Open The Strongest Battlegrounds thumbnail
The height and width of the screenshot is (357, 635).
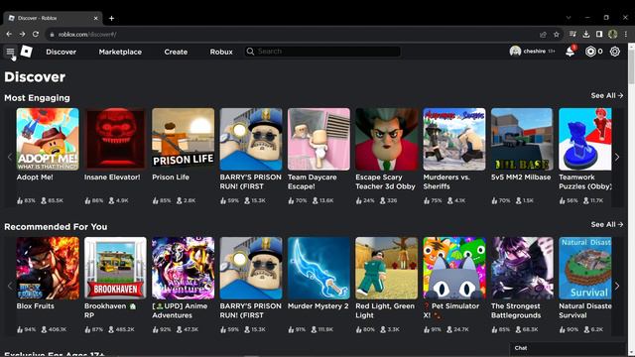[x=522, y=268]
